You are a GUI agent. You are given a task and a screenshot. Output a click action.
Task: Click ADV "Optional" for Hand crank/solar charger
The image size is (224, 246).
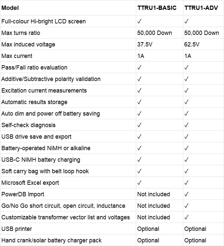click(195, 240)
